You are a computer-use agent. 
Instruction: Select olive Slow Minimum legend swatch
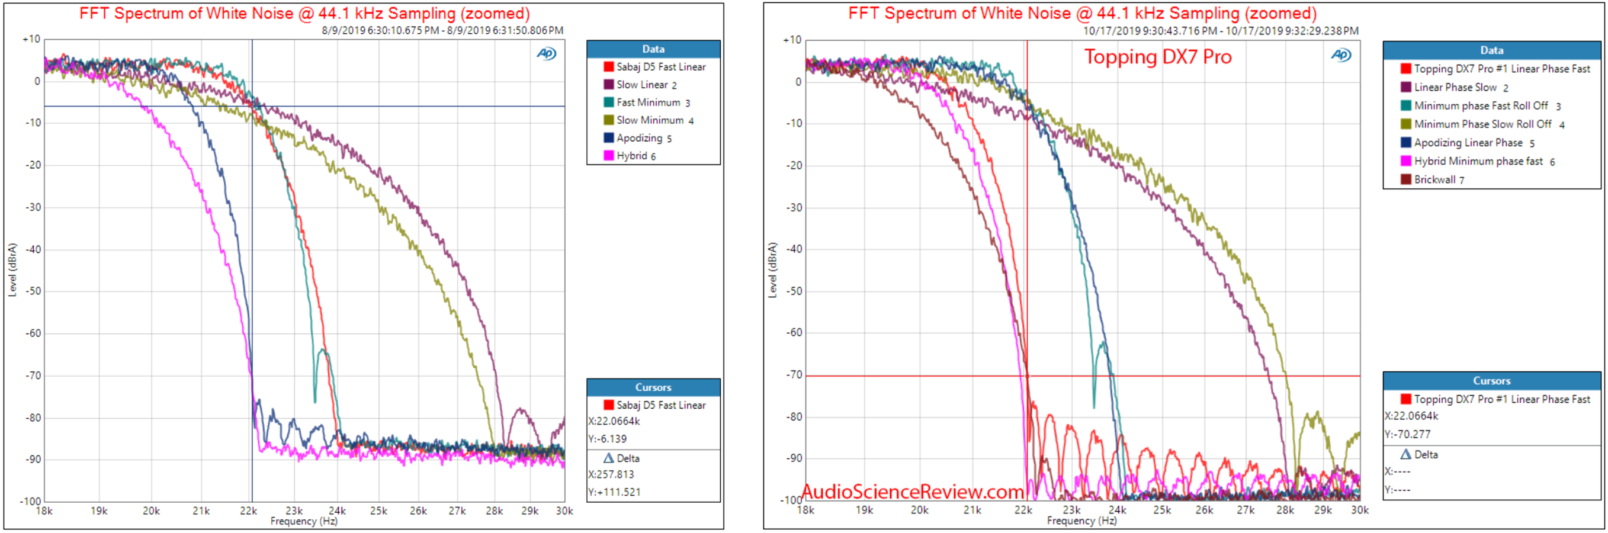[x=608, y=120]
